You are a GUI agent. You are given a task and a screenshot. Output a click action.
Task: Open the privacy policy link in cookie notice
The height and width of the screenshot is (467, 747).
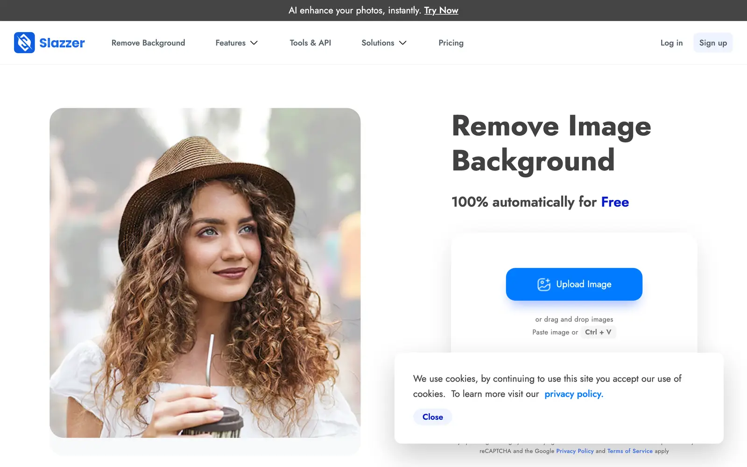[574, 394]
